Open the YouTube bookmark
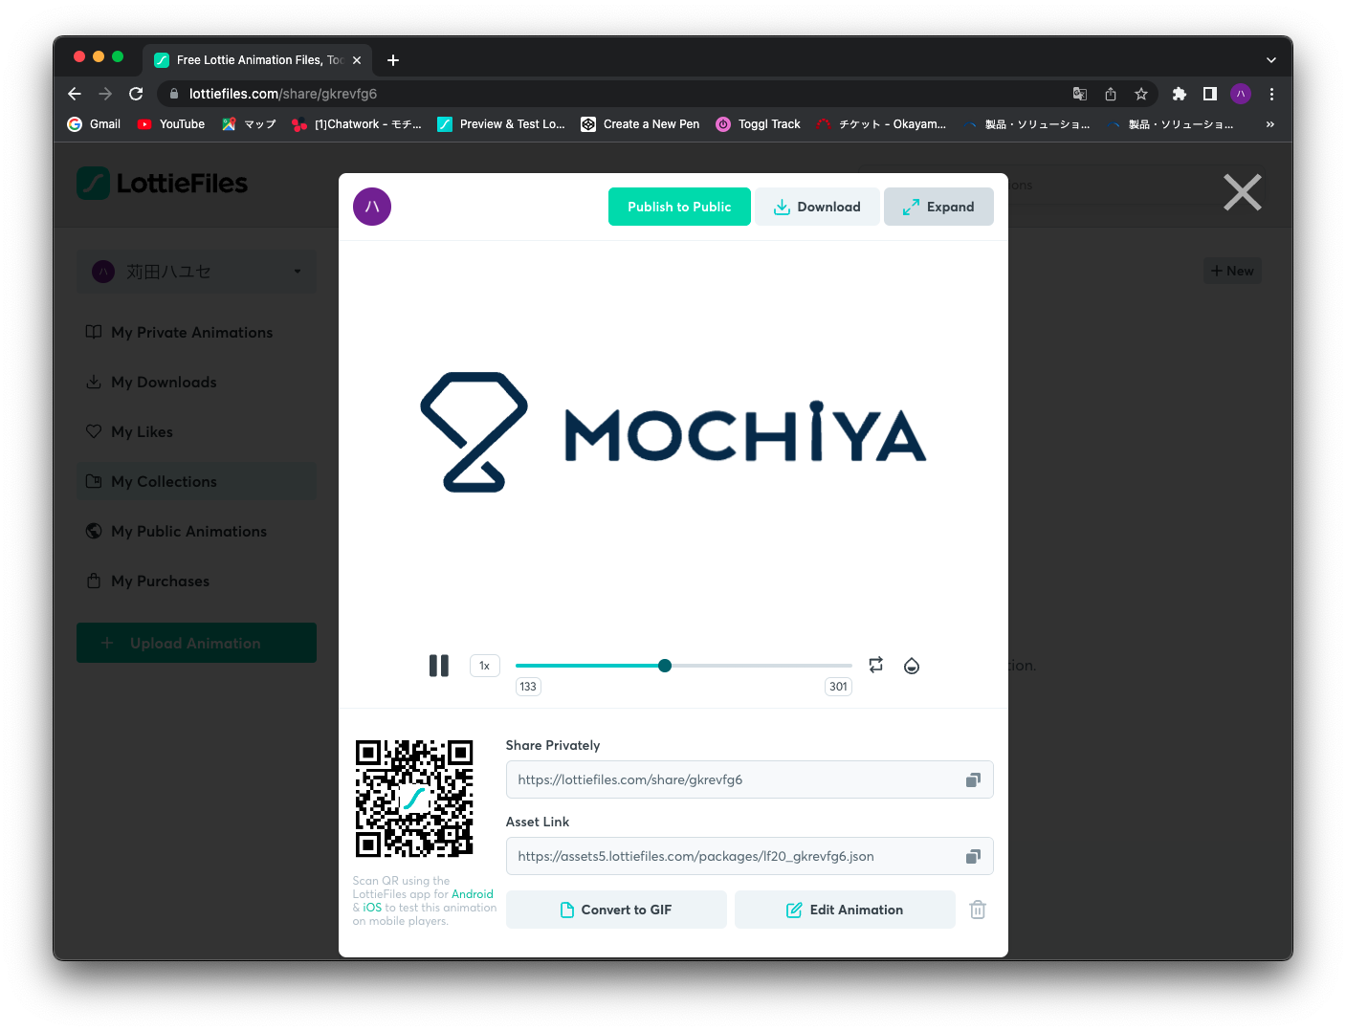This screenshot has height=1031, width=1346. (171, 124)
